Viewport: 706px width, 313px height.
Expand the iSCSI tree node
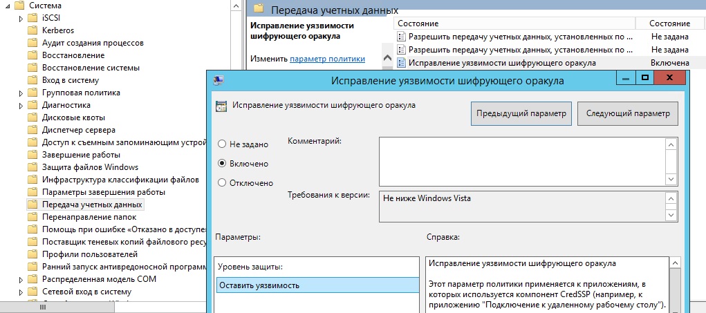click(21, 19)
